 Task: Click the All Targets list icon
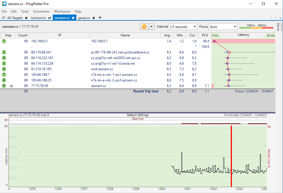pos(4,18)
